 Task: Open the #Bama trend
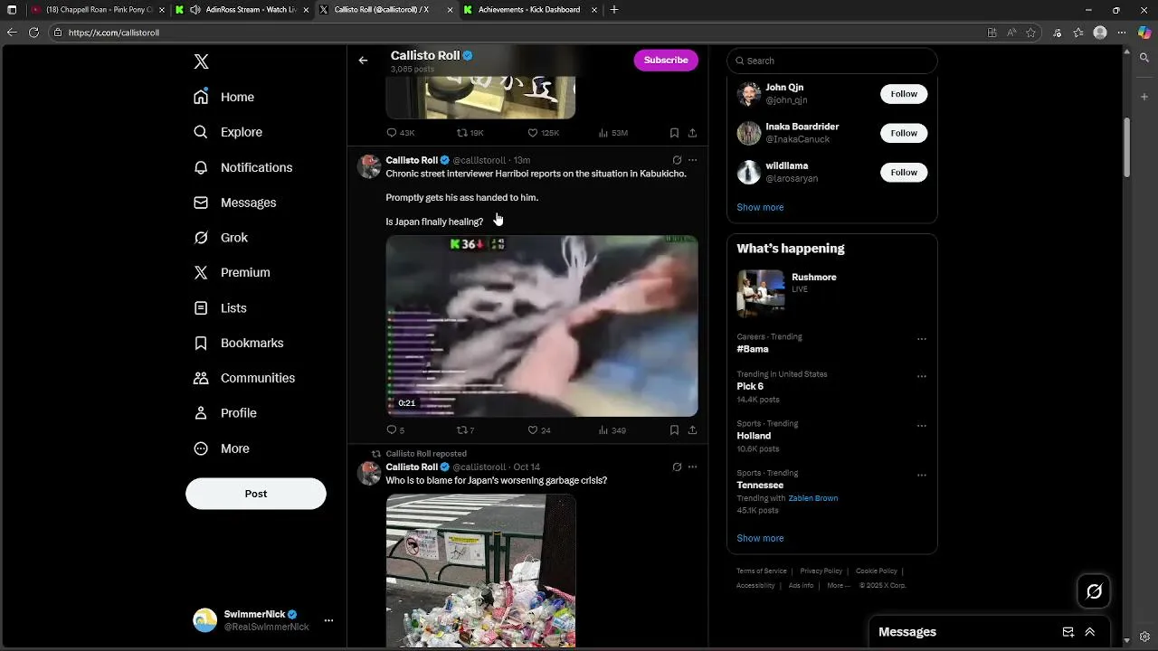753,349
